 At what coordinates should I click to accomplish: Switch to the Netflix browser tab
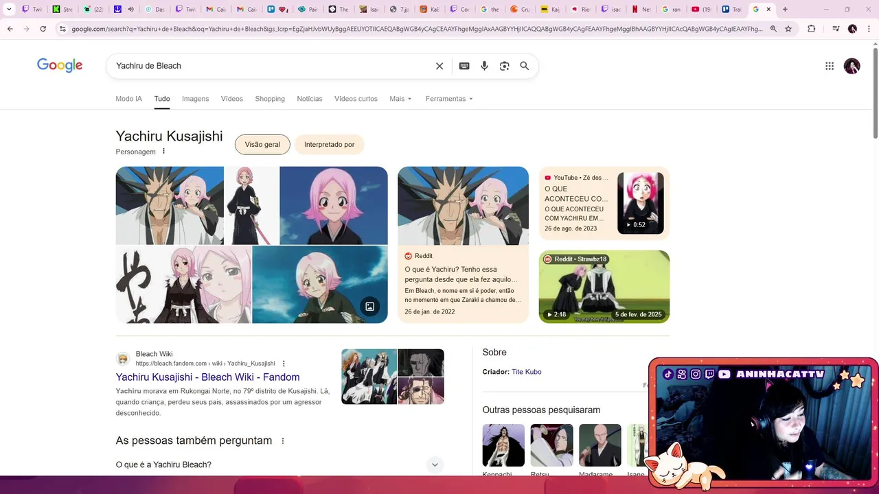point(641,9)
